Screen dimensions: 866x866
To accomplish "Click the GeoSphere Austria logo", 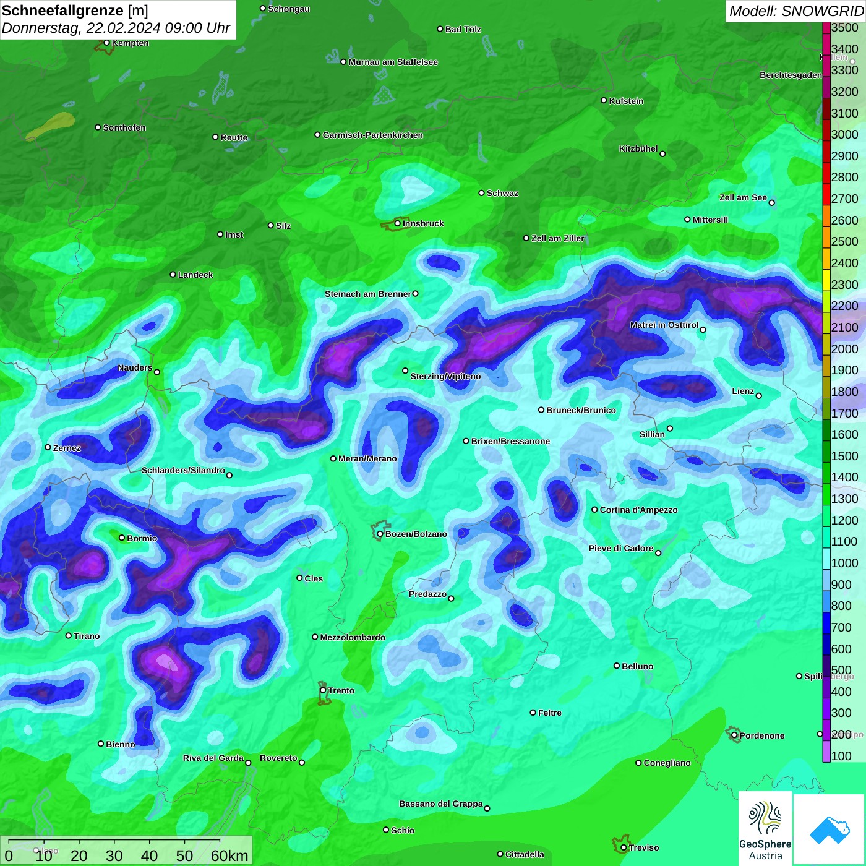I will [x=765, y=828].
